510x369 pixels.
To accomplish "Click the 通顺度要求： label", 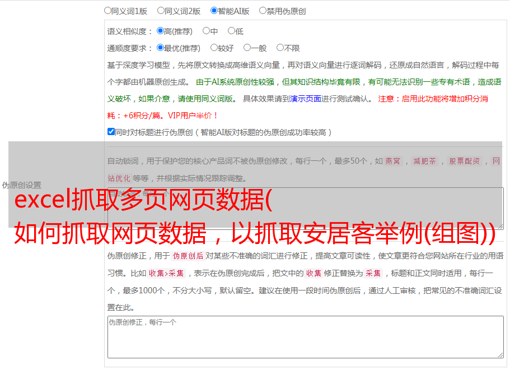I will click(130, 48).
